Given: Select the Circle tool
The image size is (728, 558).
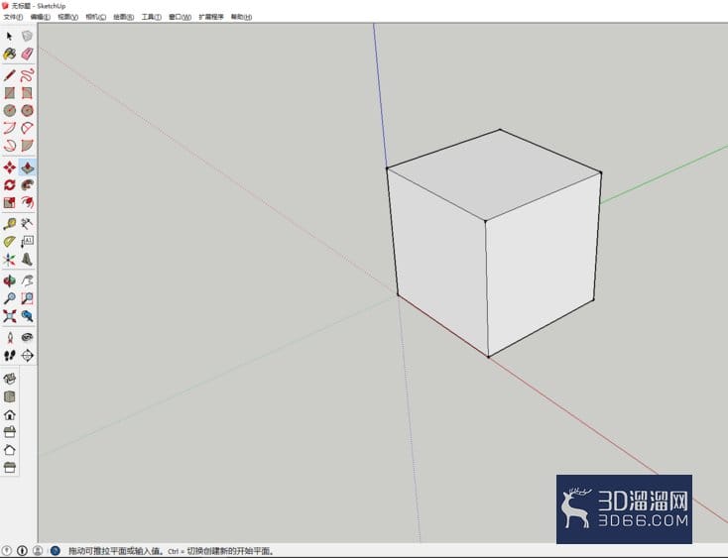Looking at the screenshot, I should pyautogui.click(x=9, y=110).
